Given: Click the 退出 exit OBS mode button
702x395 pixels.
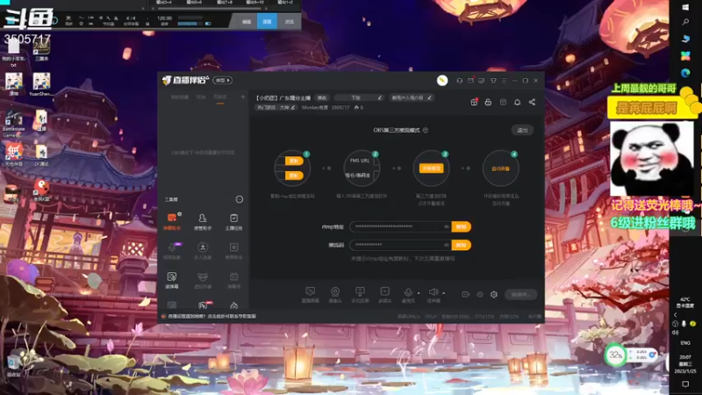Looking at the screenshot, I should [522, 130].
